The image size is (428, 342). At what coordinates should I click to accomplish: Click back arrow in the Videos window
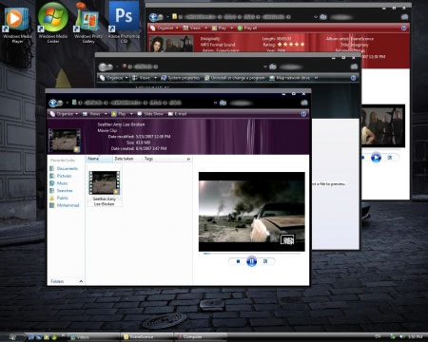point(53,103)
